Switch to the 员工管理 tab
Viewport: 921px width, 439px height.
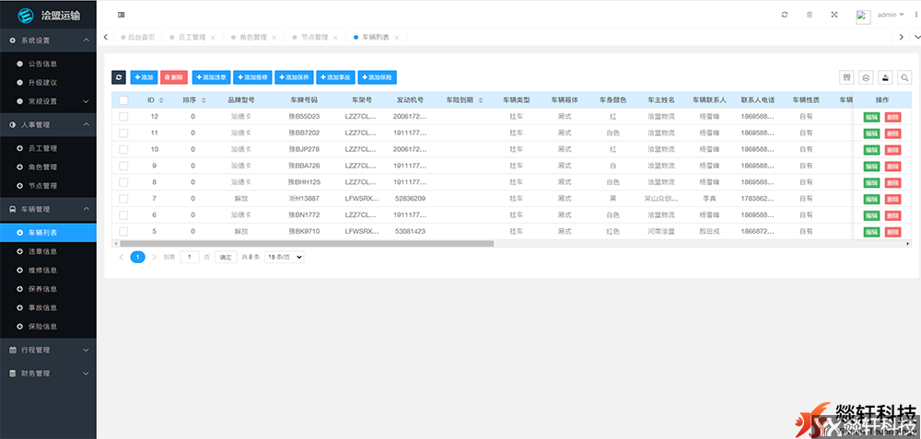194,38
